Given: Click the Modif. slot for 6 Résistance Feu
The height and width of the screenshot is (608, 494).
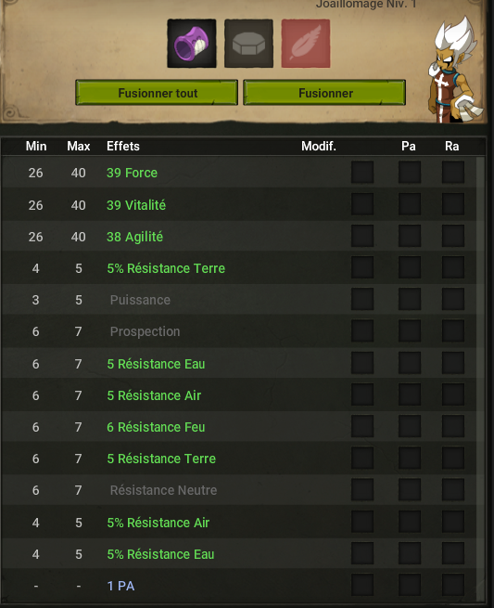Looking at the screenshot, I should pyautogui.click(x=362, y=427).
